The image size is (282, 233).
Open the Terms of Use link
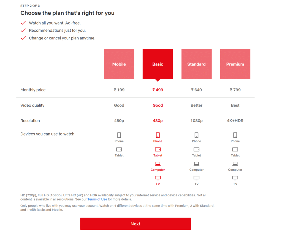coord(97,199)
